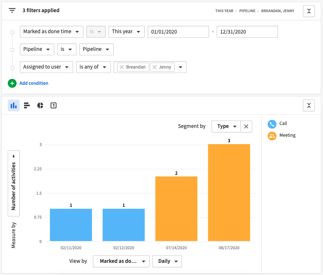Select column chart view

click(x=14, y=105)
